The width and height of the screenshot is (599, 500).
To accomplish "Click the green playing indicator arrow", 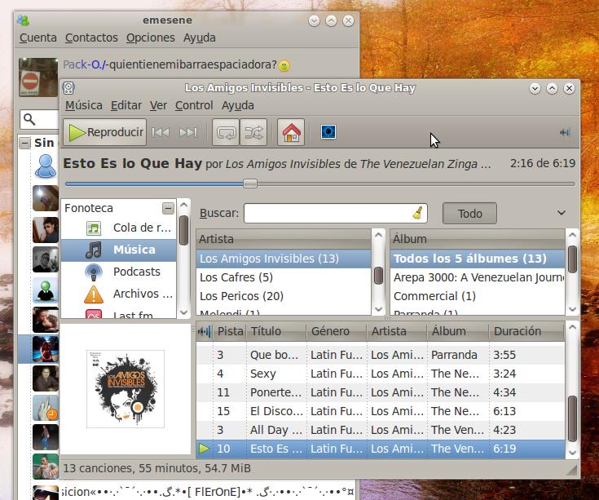I will click(205, 449).
